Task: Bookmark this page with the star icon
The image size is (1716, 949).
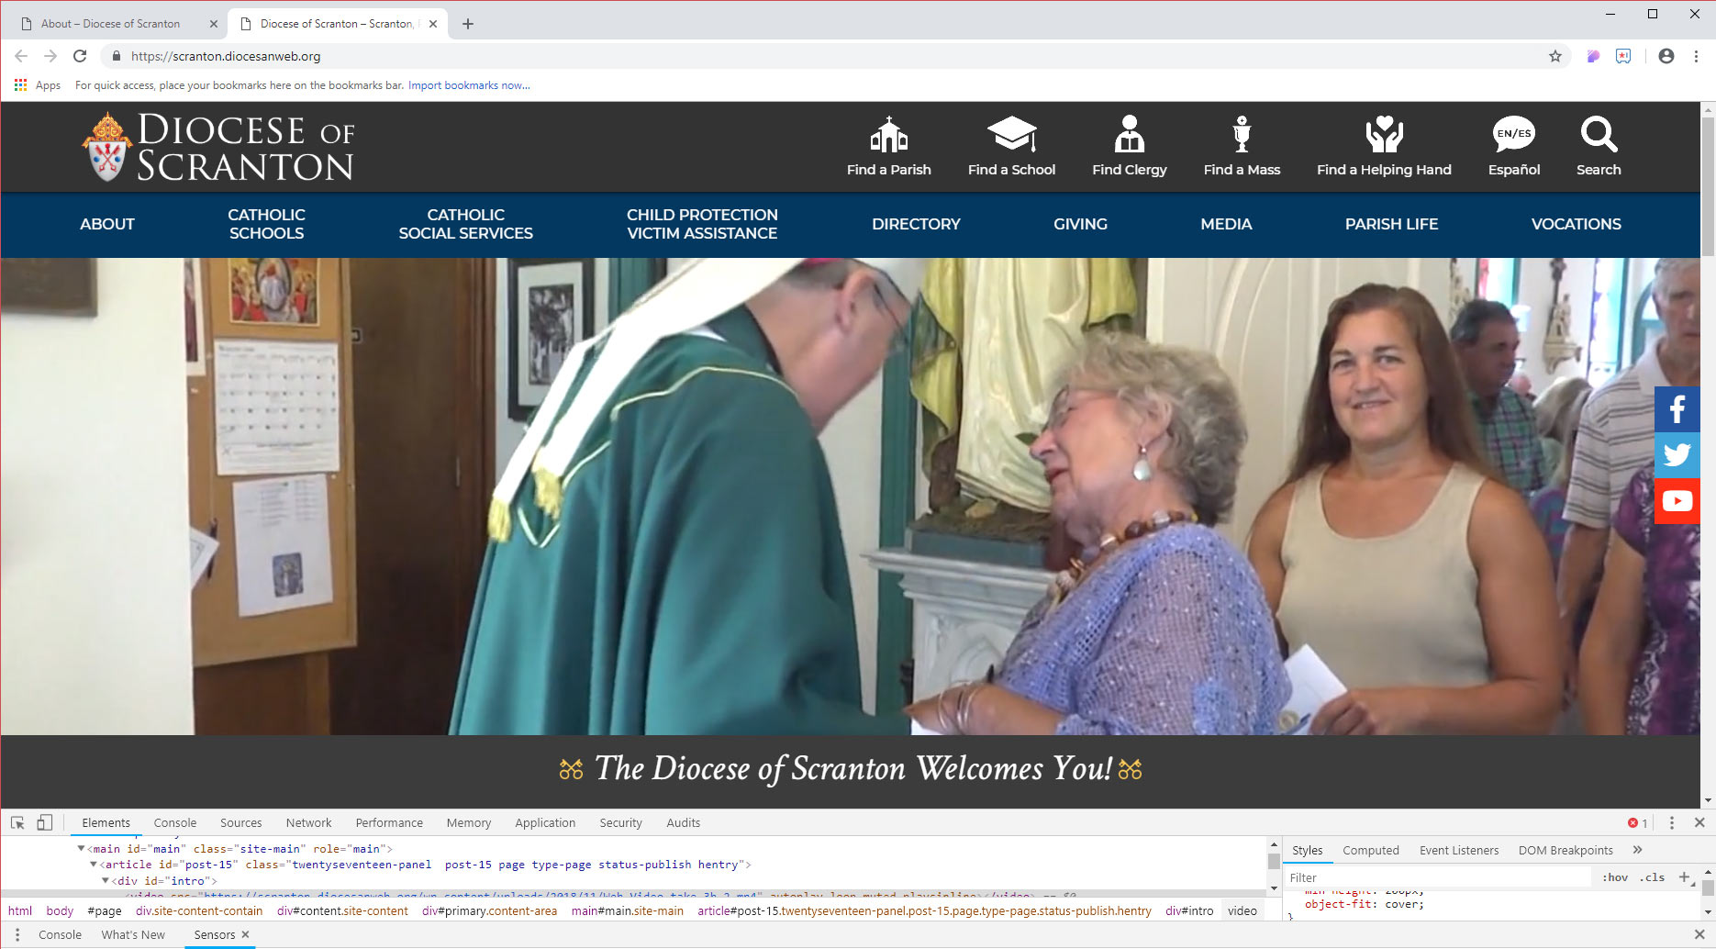Action: coord(1554,56)
